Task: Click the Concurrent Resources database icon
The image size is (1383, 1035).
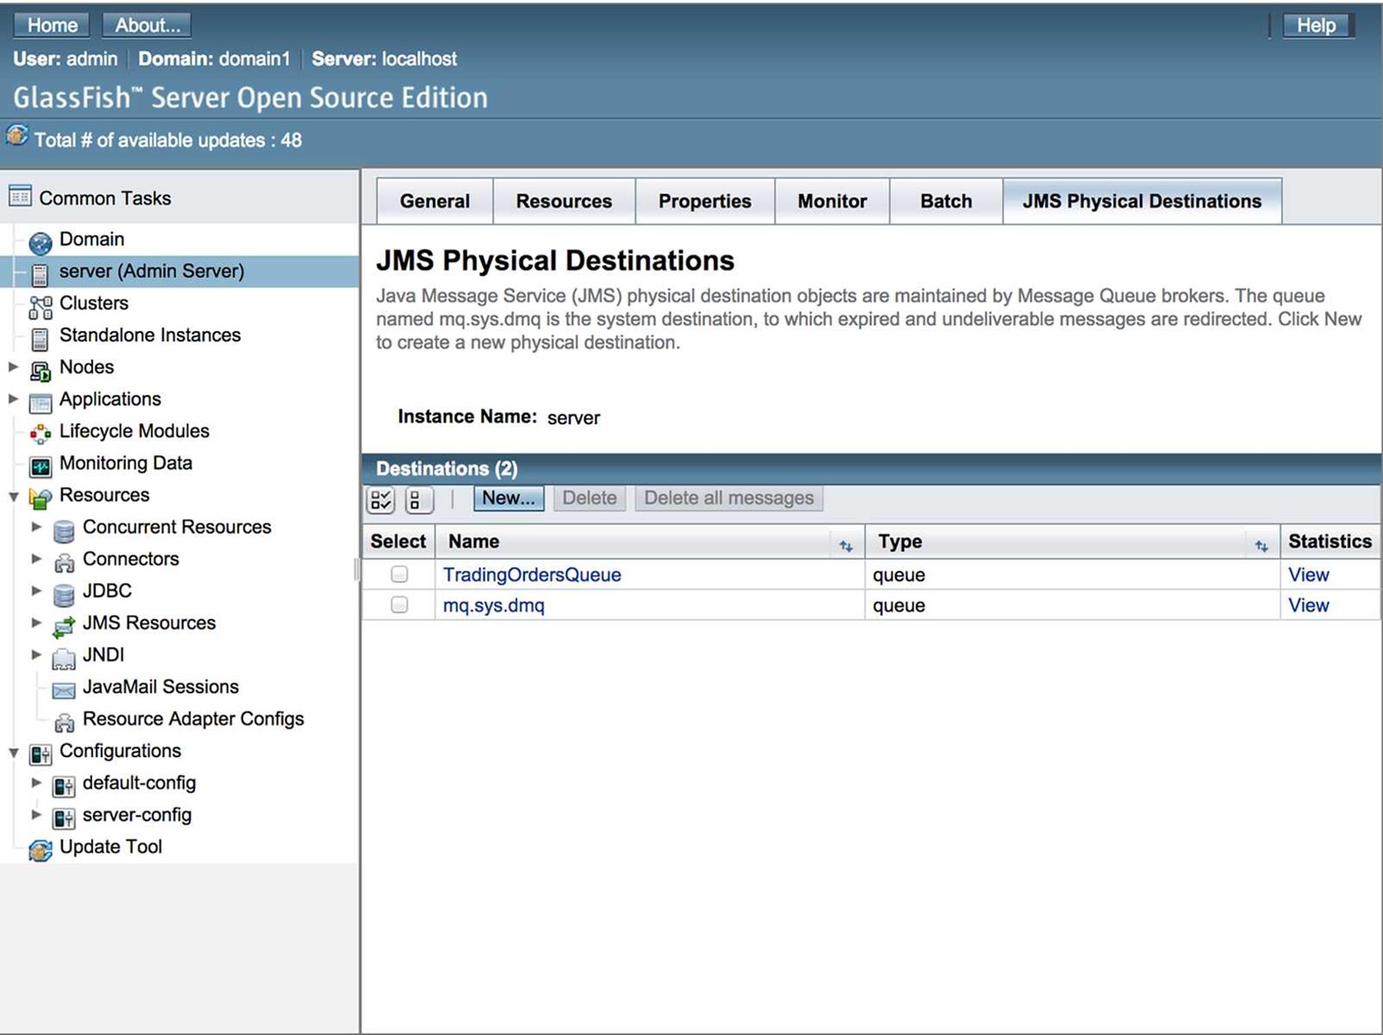Action: (63, 531)
